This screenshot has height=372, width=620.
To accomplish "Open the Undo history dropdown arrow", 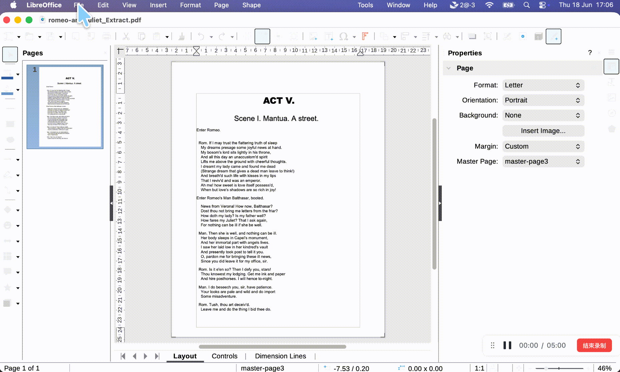I will pyautogui.click(x=211, y=37).
